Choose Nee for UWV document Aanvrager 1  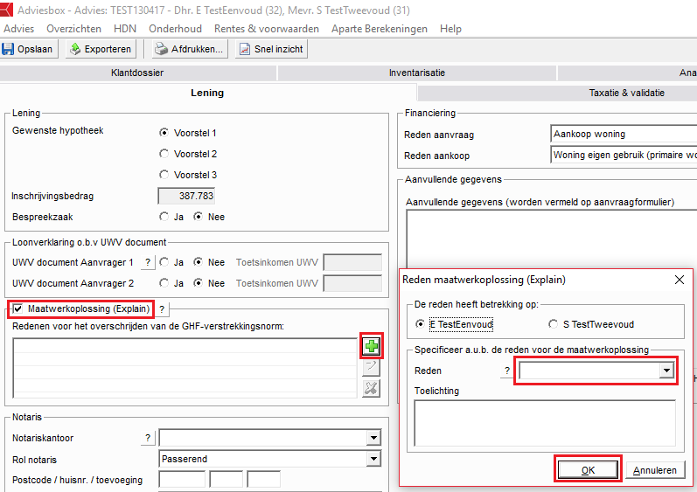click(x=198, y=262)
